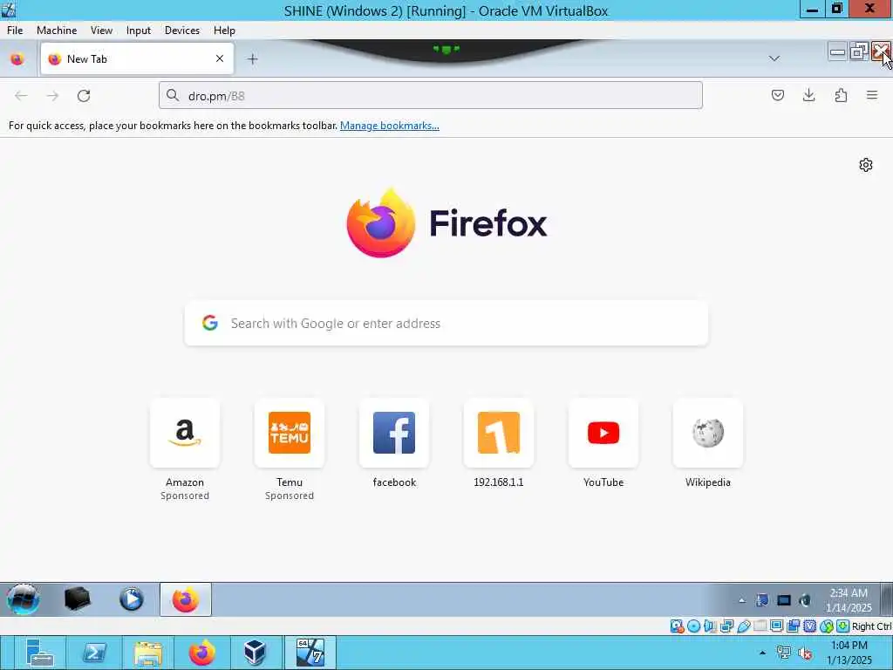The image size is (893, 670).
Task: Click the guest tray speaker volume icon
Action: point(805,600)
